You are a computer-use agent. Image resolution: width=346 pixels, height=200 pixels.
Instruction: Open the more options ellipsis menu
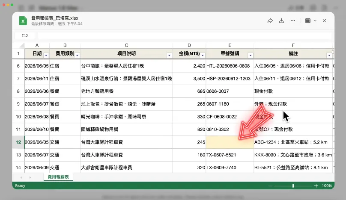293,21
